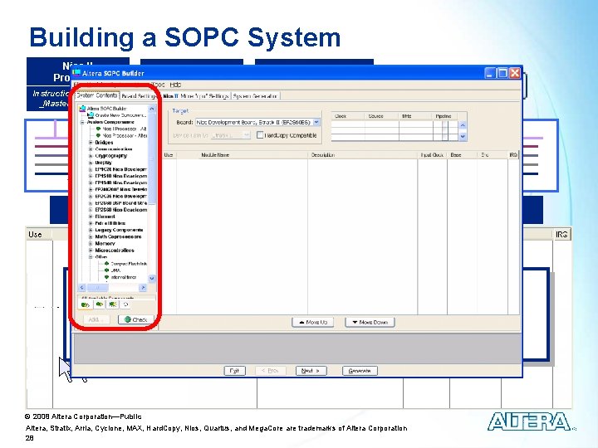Click the clock table scroll down arrow
Screen dimensions: 598x448
tap(463, 136)
